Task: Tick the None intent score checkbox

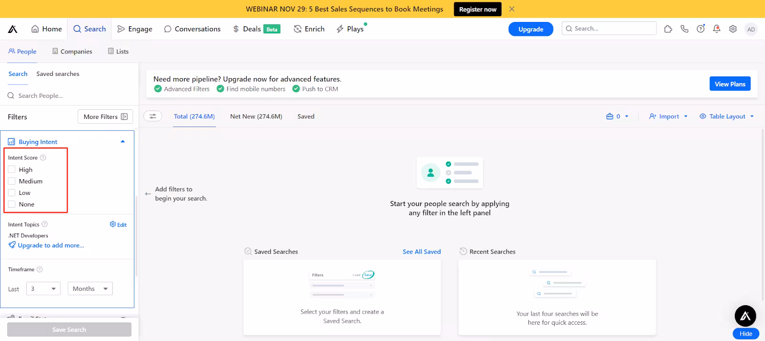Action: pyautogui.click(x=12, y=204)
